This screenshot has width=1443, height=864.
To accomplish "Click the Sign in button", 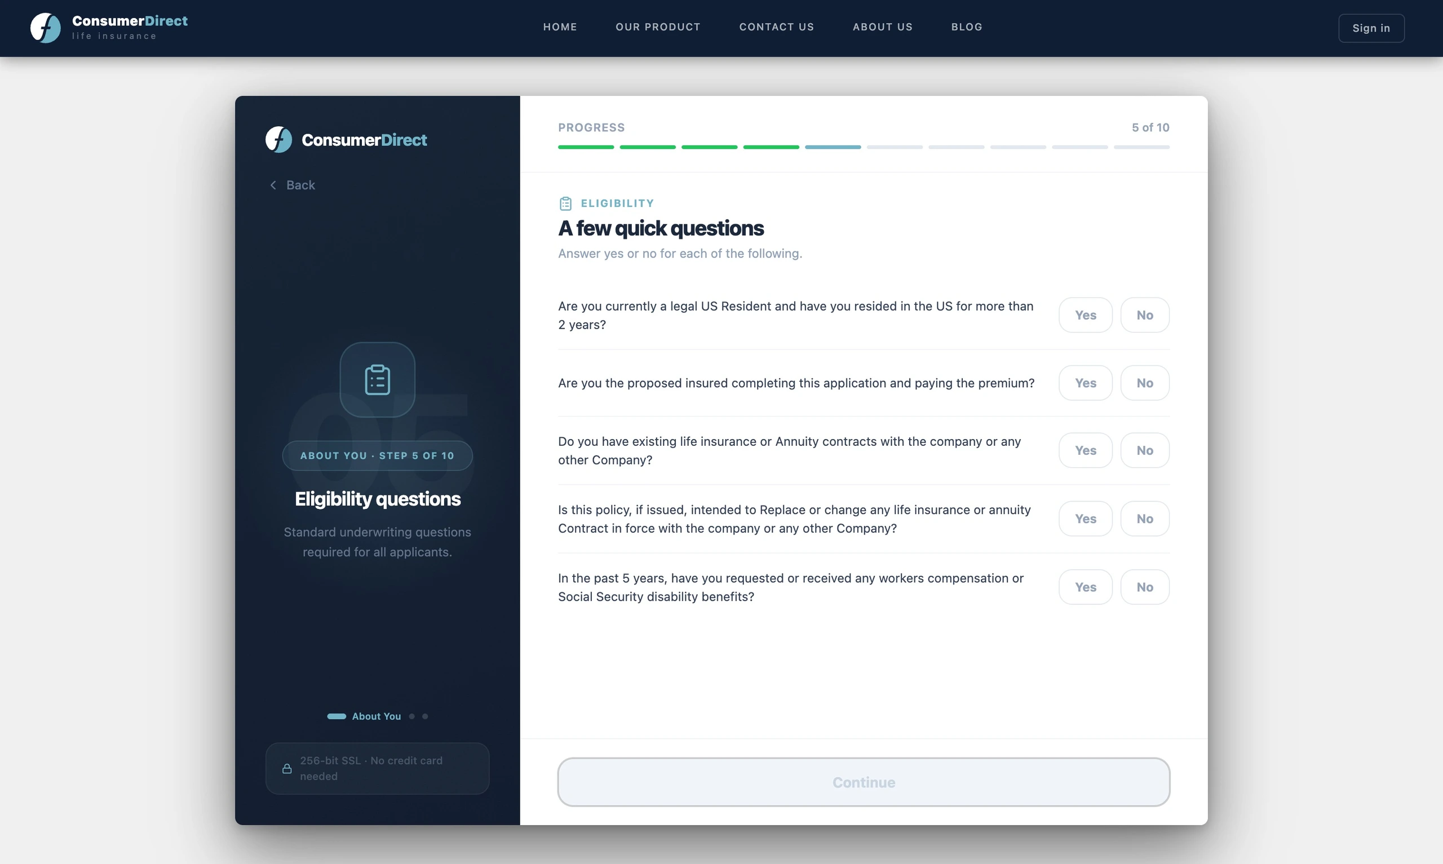I will [x=1371, y=28].
